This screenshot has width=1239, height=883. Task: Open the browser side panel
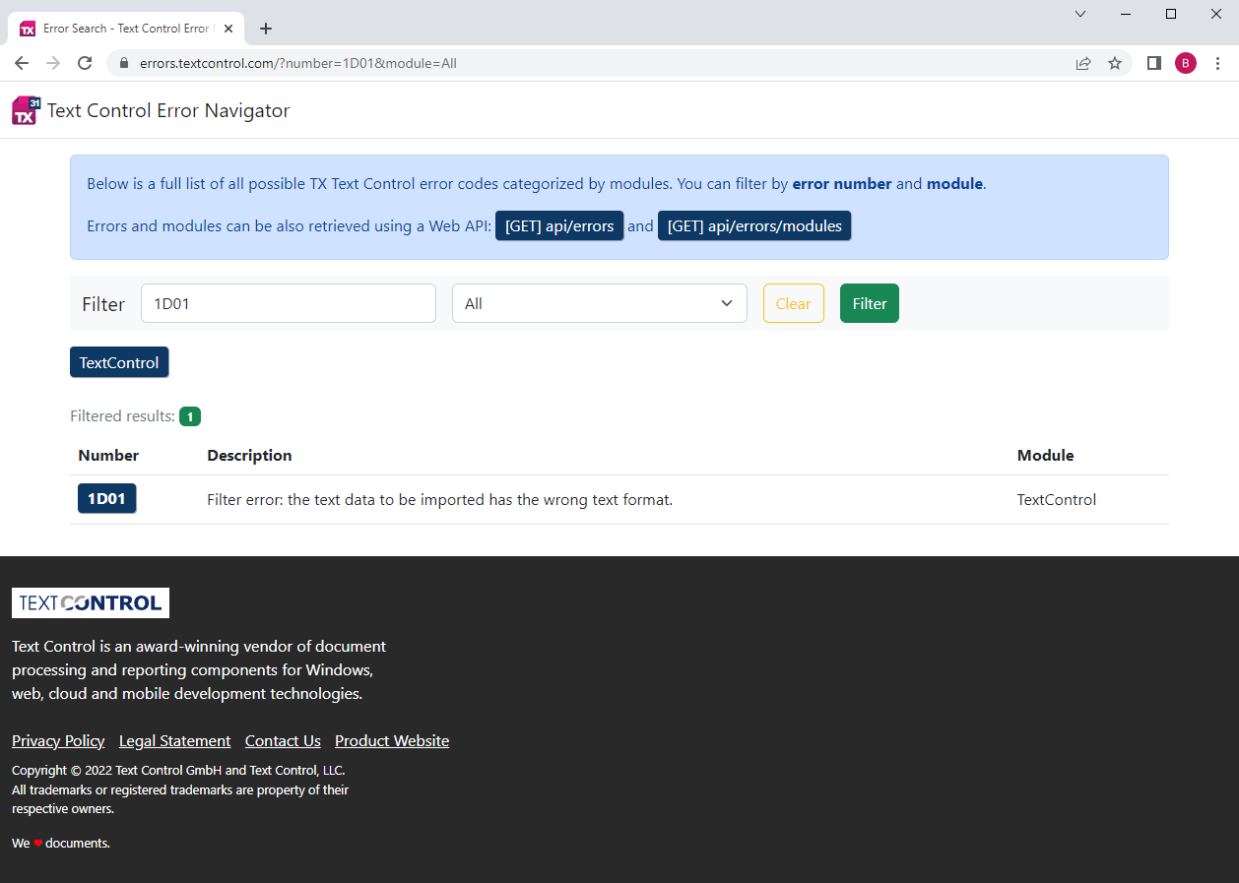click(x=1154, y=63)
